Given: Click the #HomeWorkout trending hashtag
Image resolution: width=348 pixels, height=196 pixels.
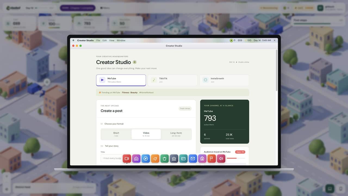Looking at the screenshot, I should (x=147, y=93).
